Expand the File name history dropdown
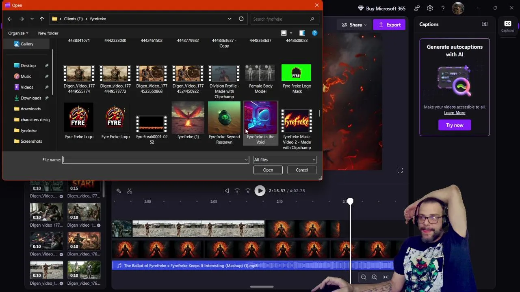Image resolution: width=520 pixels, height=292 pixels. pos(246,160)
